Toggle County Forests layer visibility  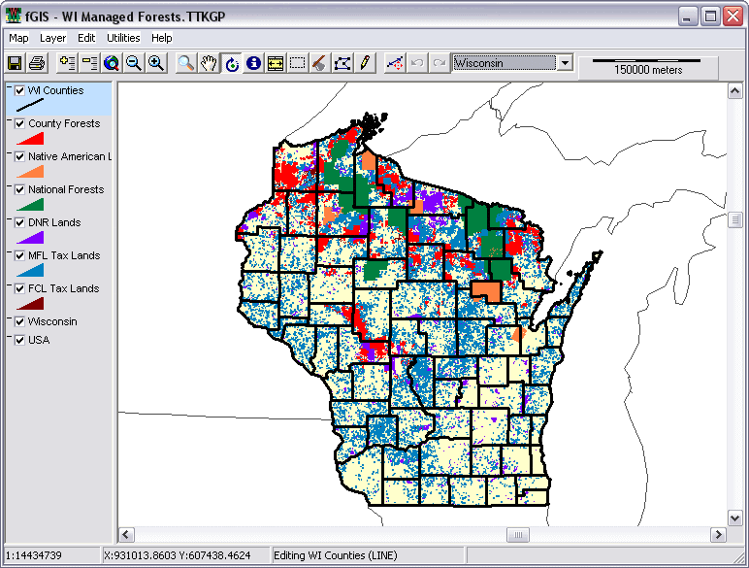point(19,123)
